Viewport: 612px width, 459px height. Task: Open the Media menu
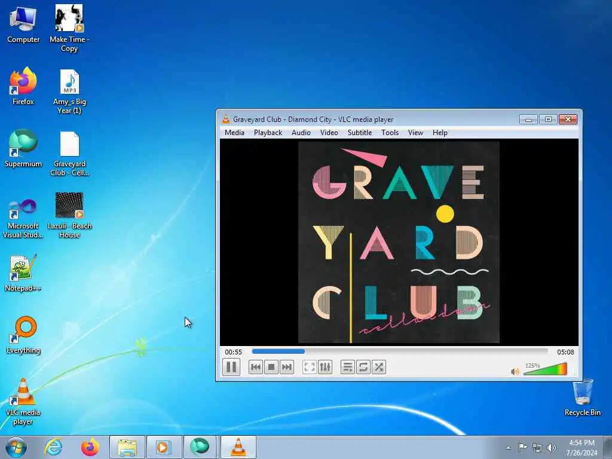pos(234,133)
